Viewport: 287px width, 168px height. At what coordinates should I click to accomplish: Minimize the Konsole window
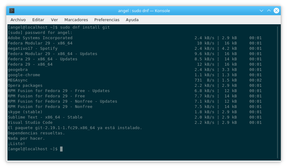pyautogui.click(x=261, y=11)
